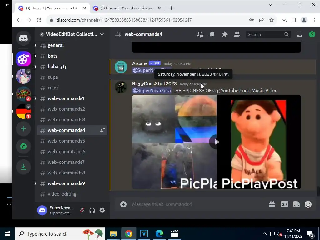320x240 pixels.
Task: Click the Arcane bot username
Action: pyautogui.click(x=140, y=63)
